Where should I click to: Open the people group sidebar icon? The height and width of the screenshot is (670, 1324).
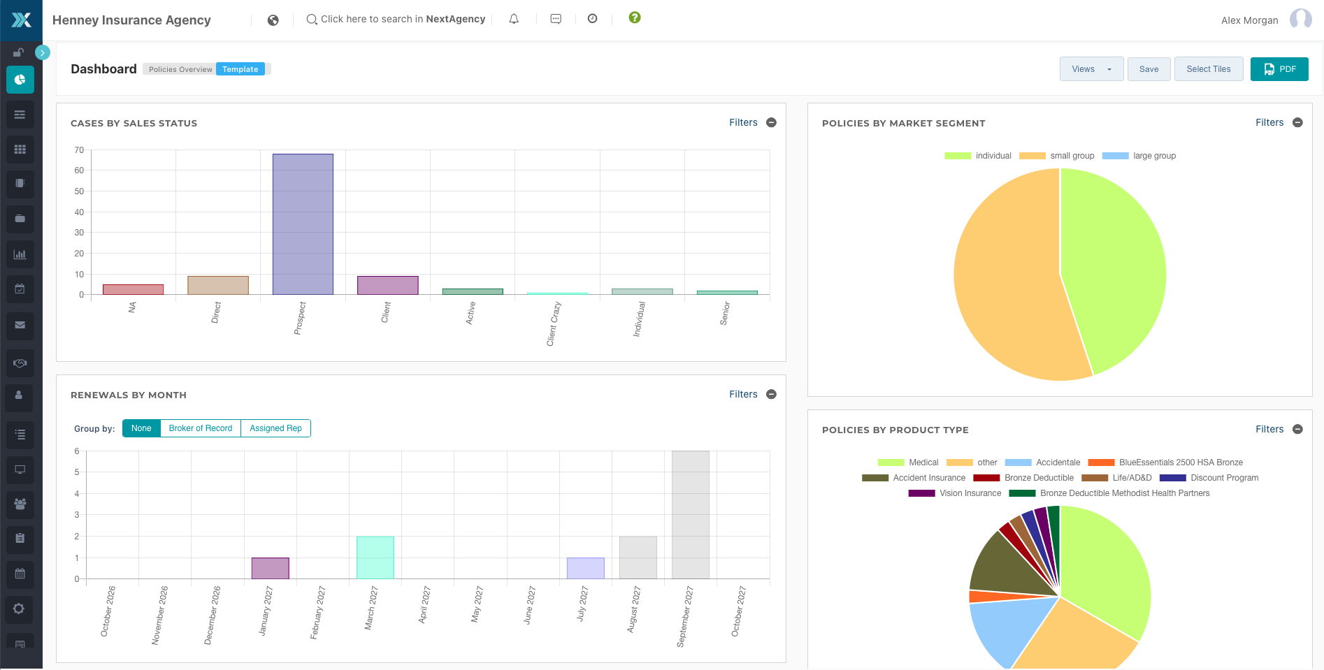pyautogui.click(x=20, y=504)
